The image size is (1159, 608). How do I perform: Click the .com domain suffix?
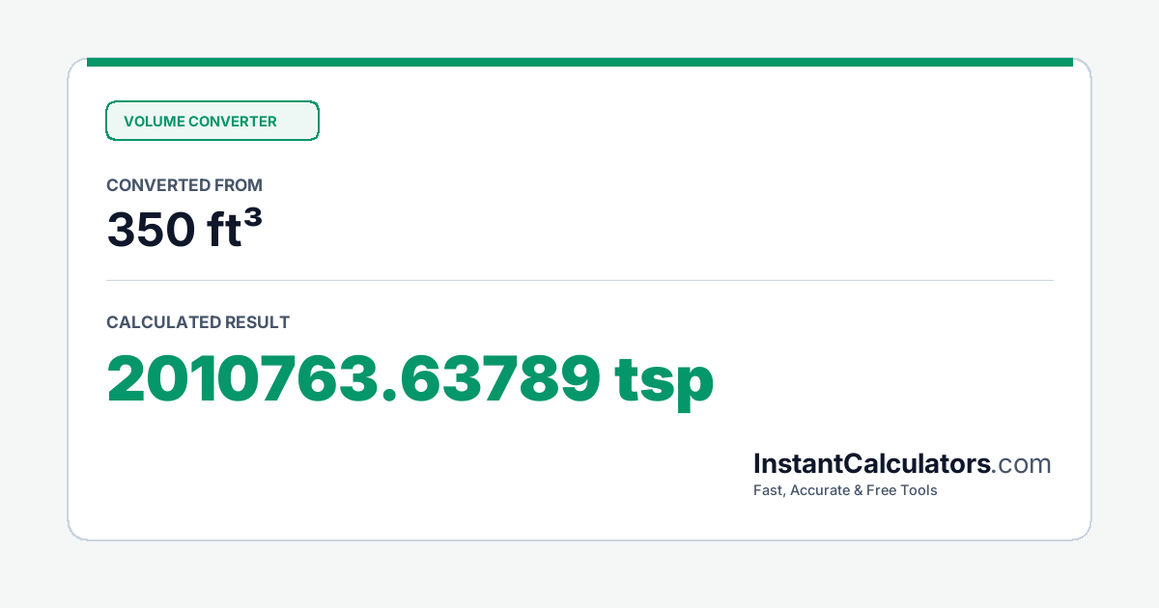click(x=1022, y=465)
